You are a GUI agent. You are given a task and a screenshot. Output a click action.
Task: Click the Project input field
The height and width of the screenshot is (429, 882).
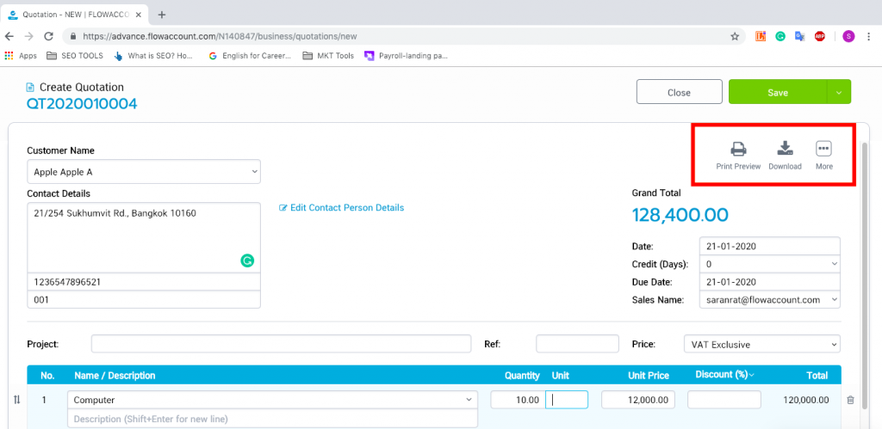pos(281,345)
